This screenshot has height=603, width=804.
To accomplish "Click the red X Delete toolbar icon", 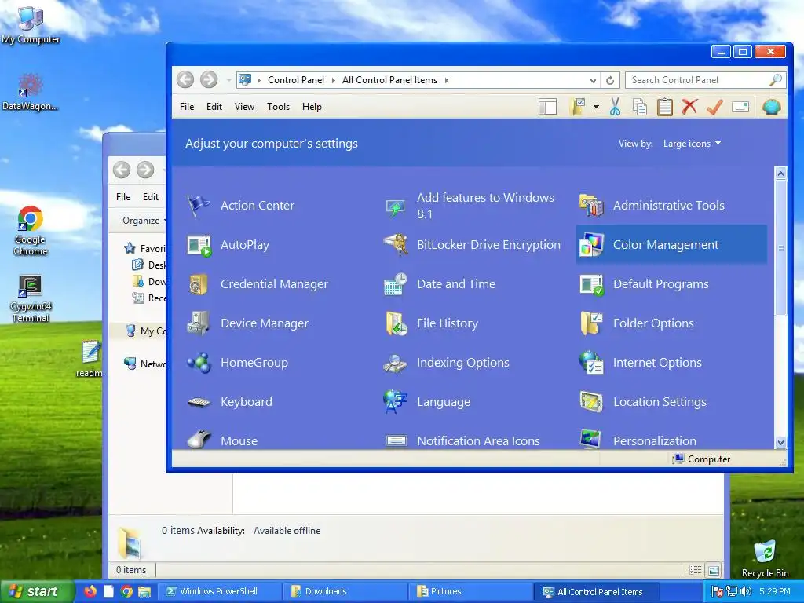I will point(689,107).
